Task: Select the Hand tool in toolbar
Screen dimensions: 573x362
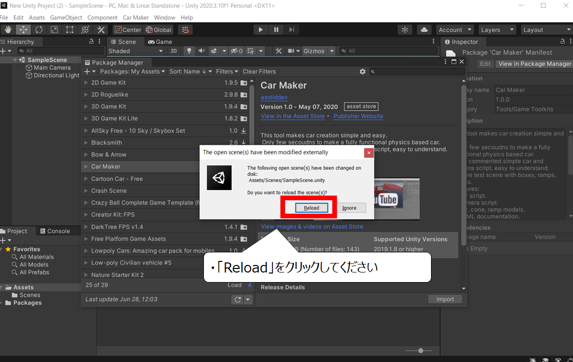Action: [x=8, y=30]
